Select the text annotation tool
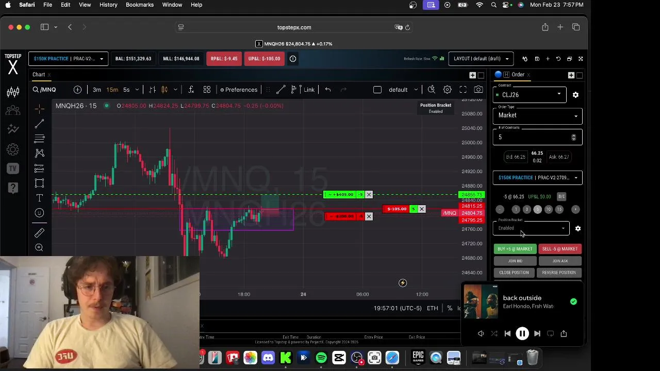The height and width of the screenshot is (371, 660). click(39, 198)
